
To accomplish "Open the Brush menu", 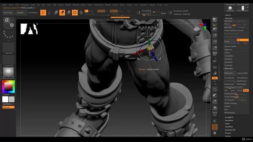I will coord(11,5).
